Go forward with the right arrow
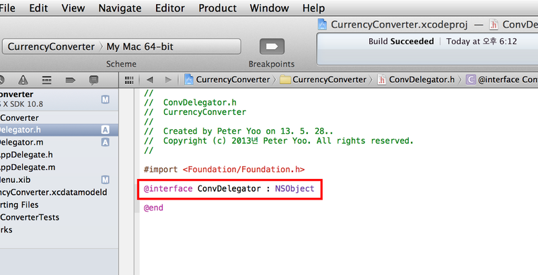Image resolution: width=538 pixels, height=275 pixels. click(x=167, y=79)
